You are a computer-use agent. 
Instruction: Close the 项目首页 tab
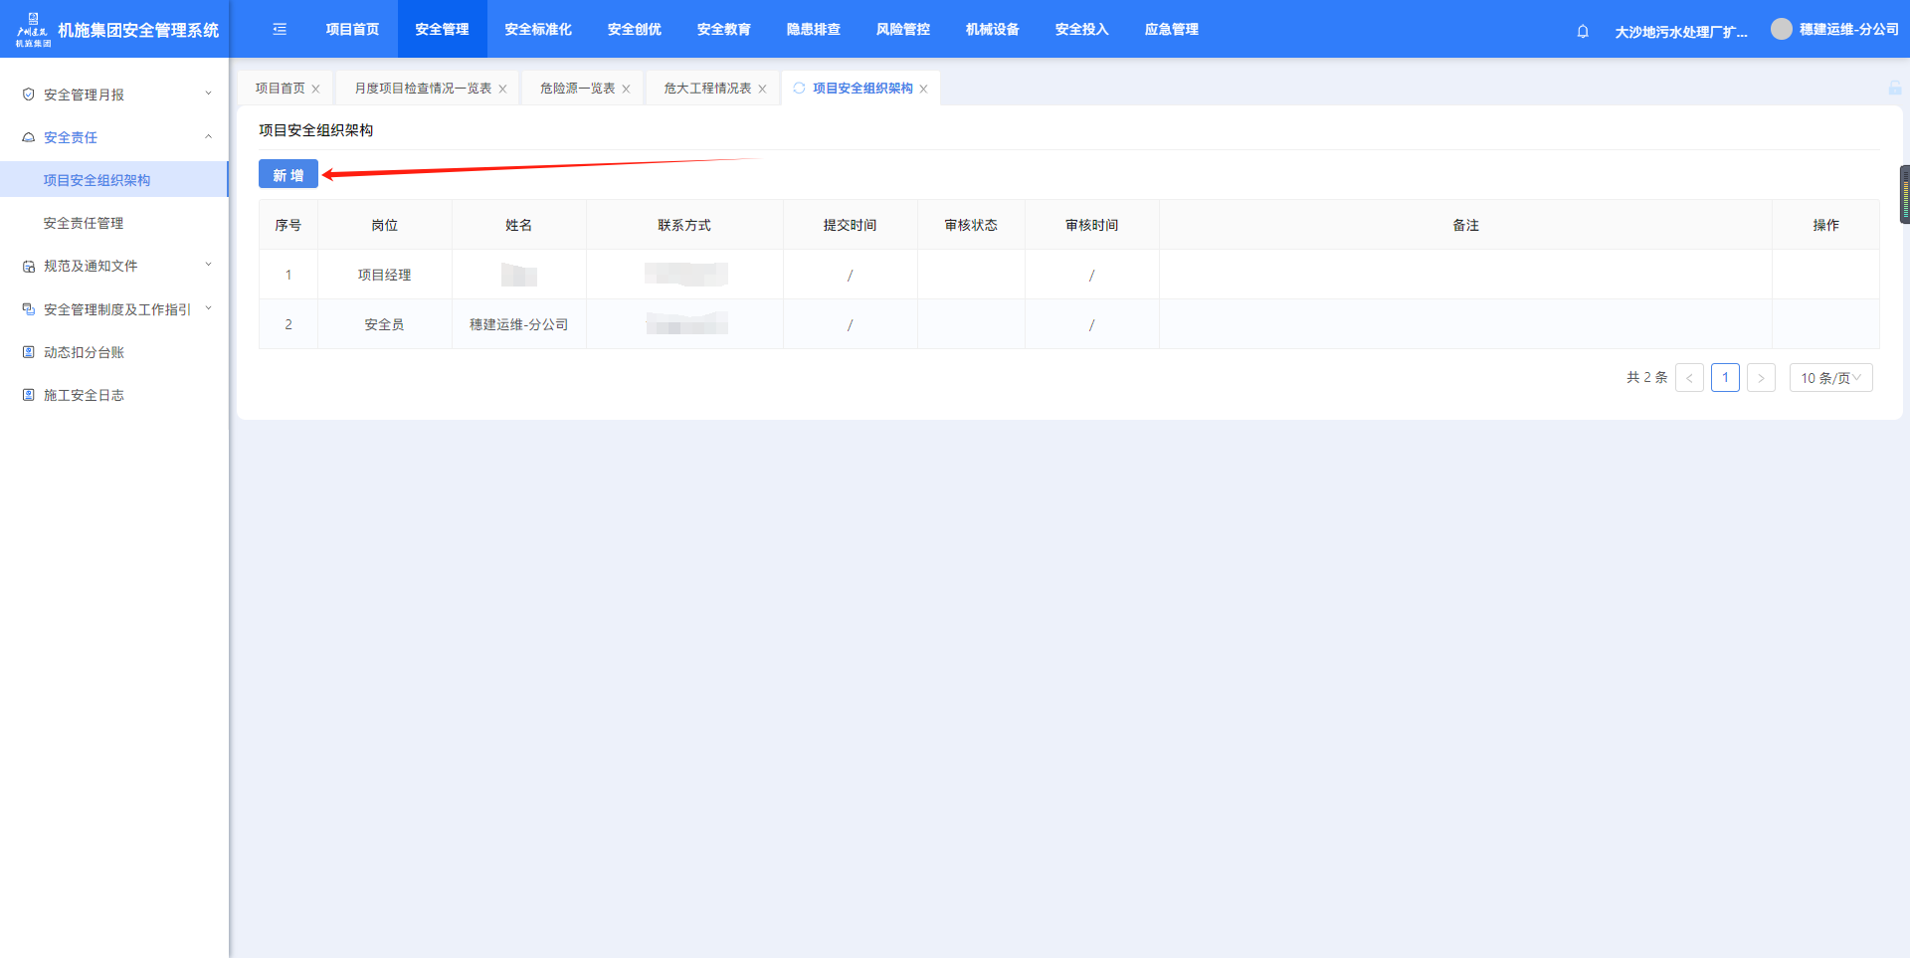(316, 90)
